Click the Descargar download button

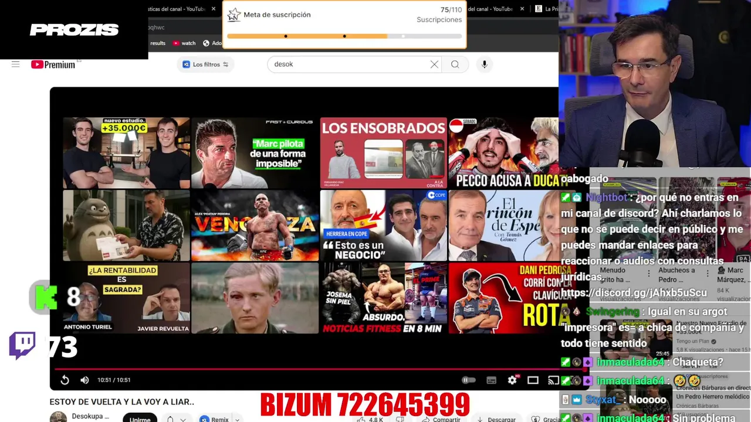(x=496, y=420)
